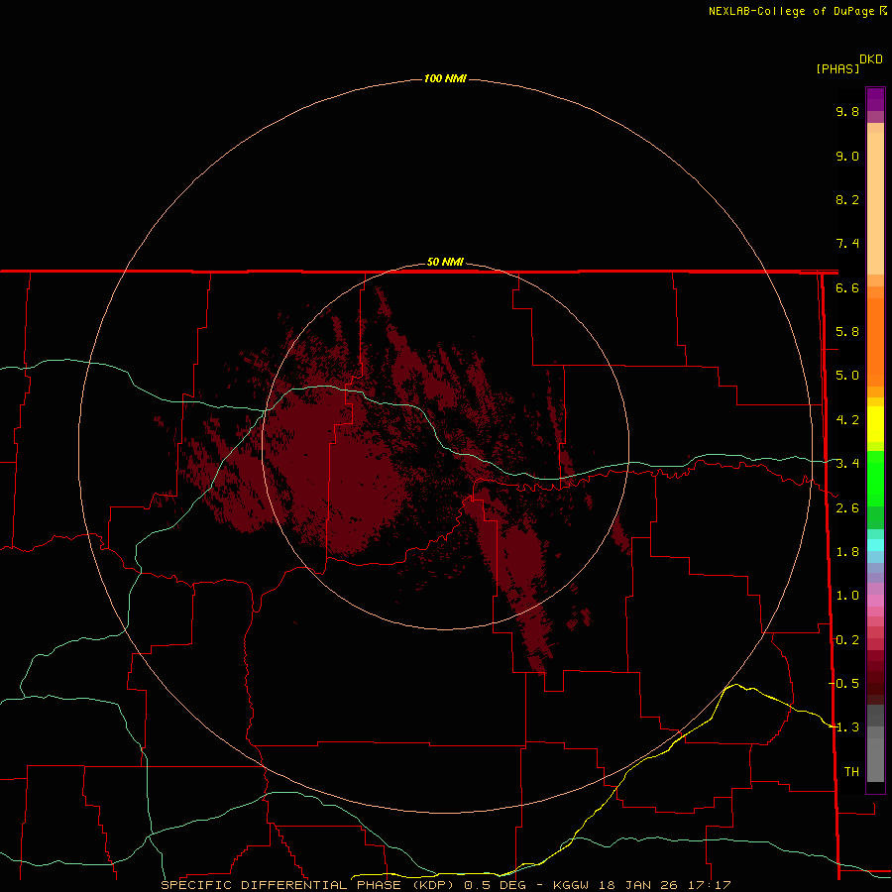This screenshot has width=892, height=892.
Task: Click the 8.2 legend value
Action: point(847,199)
